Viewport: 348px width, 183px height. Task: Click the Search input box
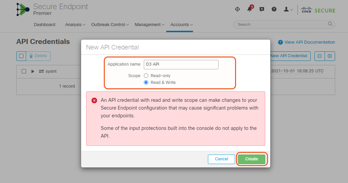point(284,24)
